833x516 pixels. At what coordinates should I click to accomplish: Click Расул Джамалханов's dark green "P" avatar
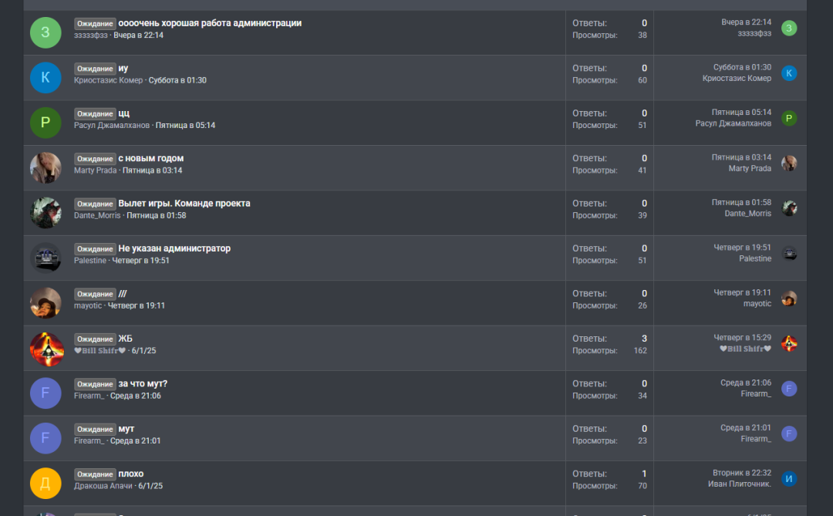pyautogui.click(x=46, y=123)
